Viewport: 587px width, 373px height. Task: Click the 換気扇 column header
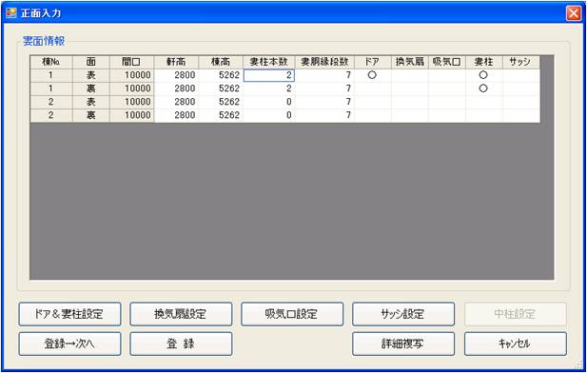(x=410, y=62)
